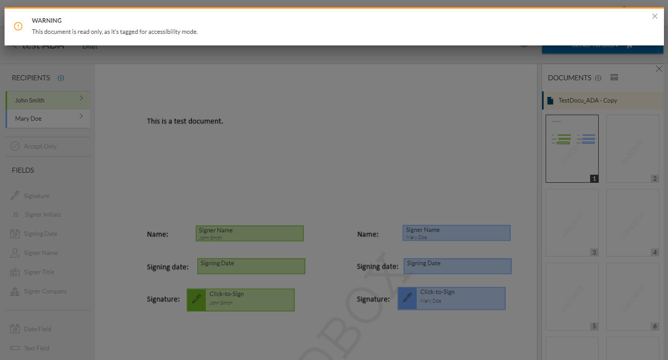Open page 2 thumbnail
This screenshot has height=360, width=668.
click(633, 148)
